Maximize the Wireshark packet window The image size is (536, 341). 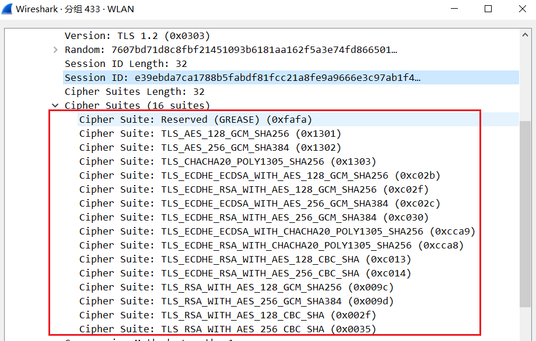488,9
